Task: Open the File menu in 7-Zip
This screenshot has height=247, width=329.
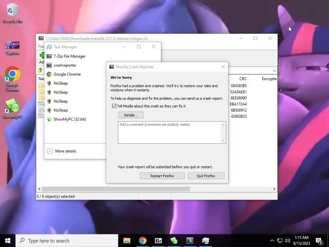Action: pyautogui.click(x=41, y=46)
